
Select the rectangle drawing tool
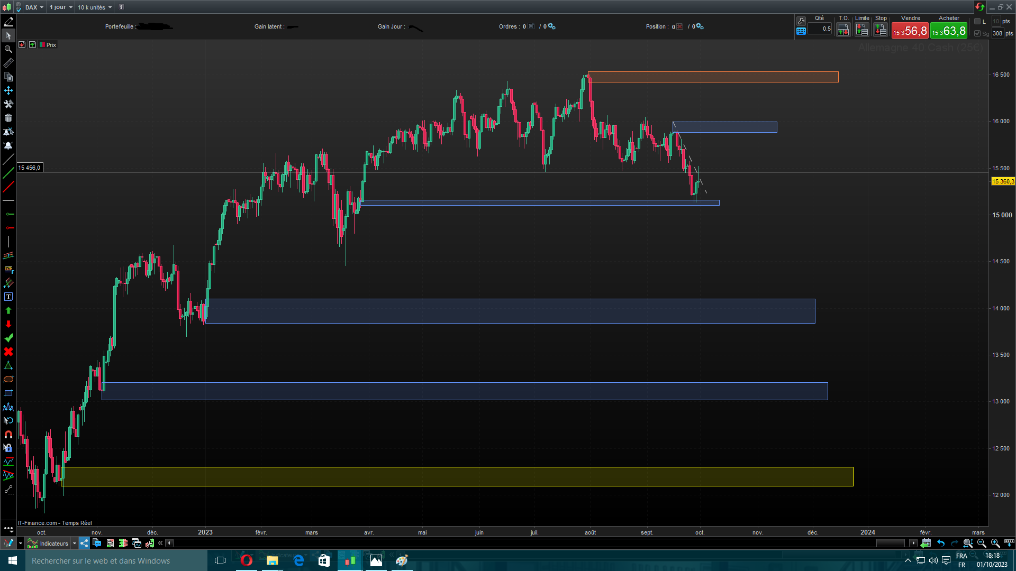[x=8, y=393]
